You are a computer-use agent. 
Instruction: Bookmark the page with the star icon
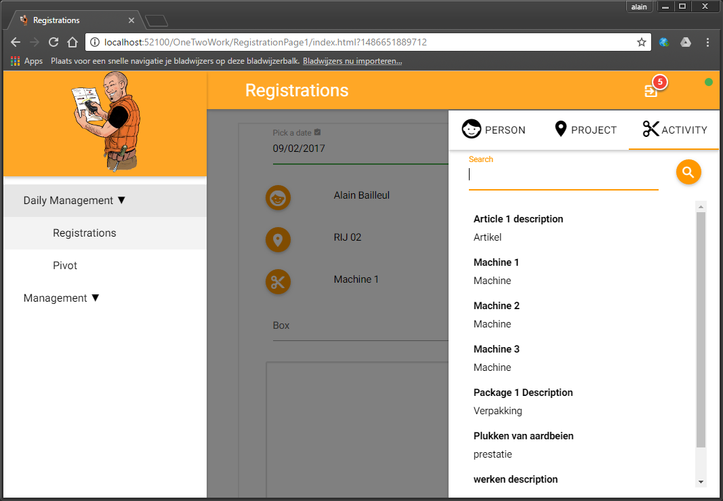point(642,42)
